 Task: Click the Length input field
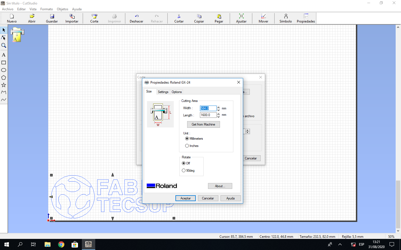click(208, 115)
